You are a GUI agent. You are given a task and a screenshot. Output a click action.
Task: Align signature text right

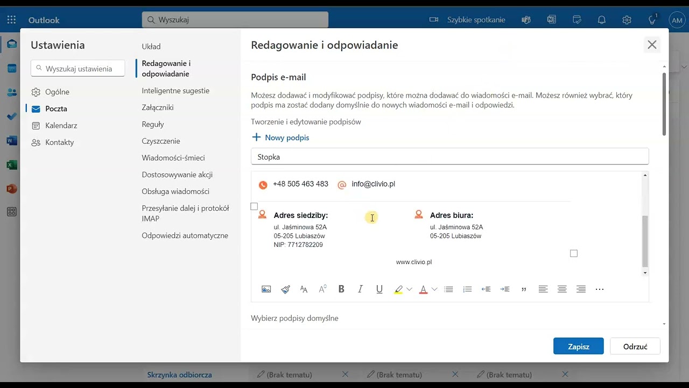581,289
